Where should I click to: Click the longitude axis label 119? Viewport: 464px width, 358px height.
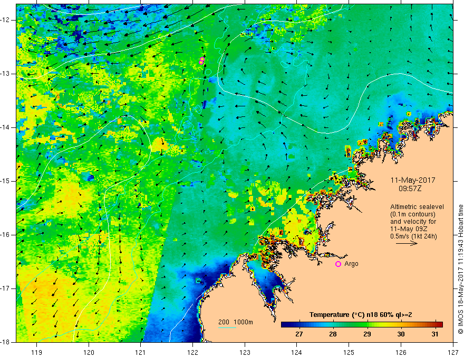point(37,352)
